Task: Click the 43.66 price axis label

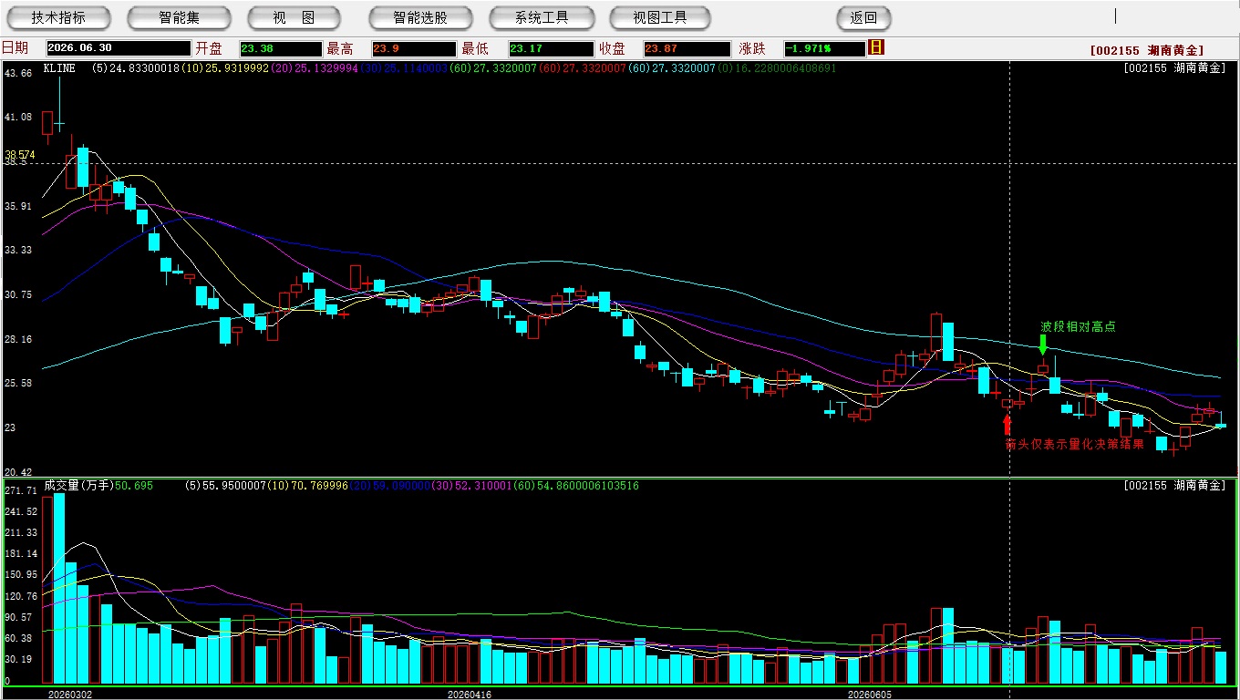Action: 18,73
